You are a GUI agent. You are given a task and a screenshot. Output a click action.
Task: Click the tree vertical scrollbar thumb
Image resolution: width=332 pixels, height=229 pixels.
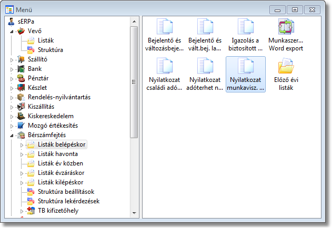coord(134,82)
